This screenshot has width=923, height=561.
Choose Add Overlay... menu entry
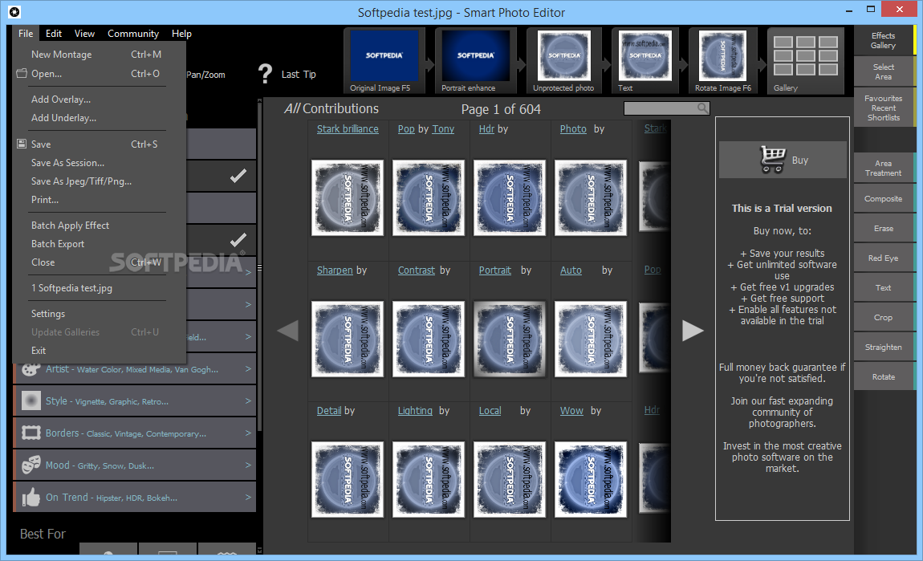click(x=99, y=100)
